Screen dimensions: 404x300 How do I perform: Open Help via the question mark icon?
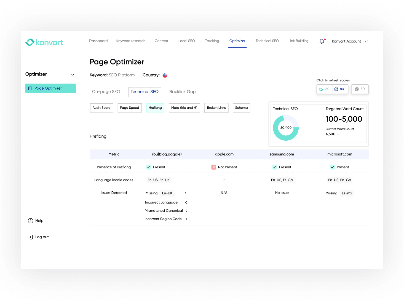(x=30, y=221)
